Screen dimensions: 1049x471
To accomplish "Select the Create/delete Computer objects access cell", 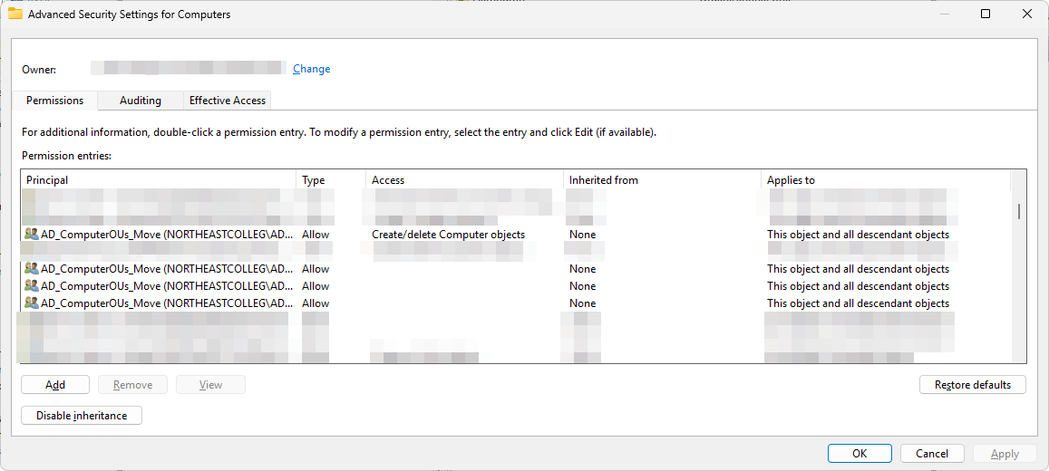I will coord(448,235).
